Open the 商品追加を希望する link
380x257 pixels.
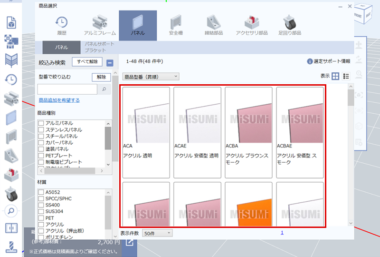point(59,100)
